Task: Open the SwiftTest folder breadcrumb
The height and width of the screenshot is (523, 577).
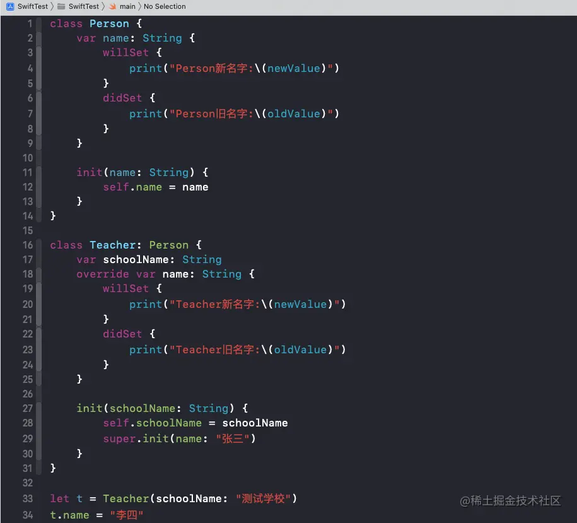Action: click(x=83, y=6)
